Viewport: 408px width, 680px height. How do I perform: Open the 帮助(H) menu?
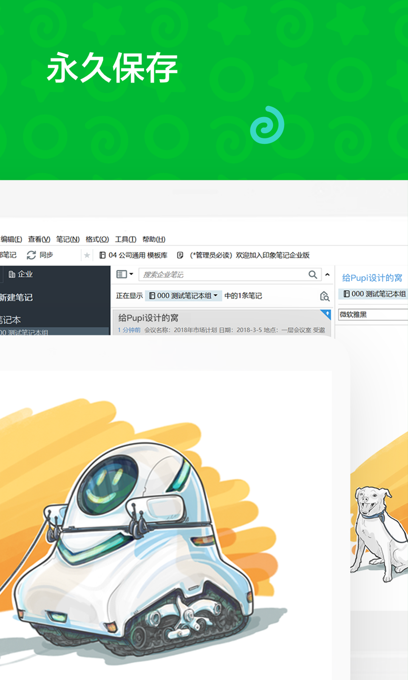tap(154, 239)
